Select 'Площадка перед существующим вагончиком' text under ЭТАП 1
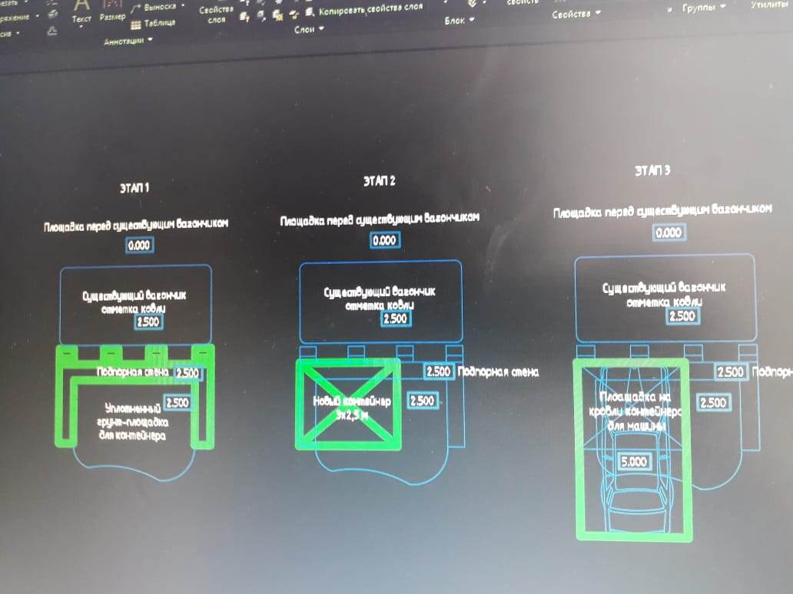793x594 pixels. tap(136, 224)
